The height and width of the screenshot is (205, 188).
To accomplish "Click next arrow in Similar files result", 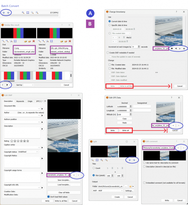I will [x=7, y=85].
